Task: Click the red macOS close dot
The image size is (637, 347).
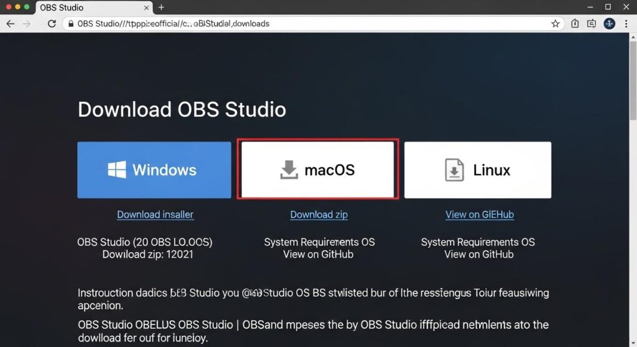Action: click(8, 7)
